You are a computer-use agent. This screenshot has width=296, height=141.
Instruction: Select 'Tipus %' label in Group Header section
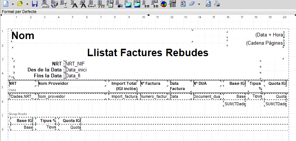click(46, 121)
